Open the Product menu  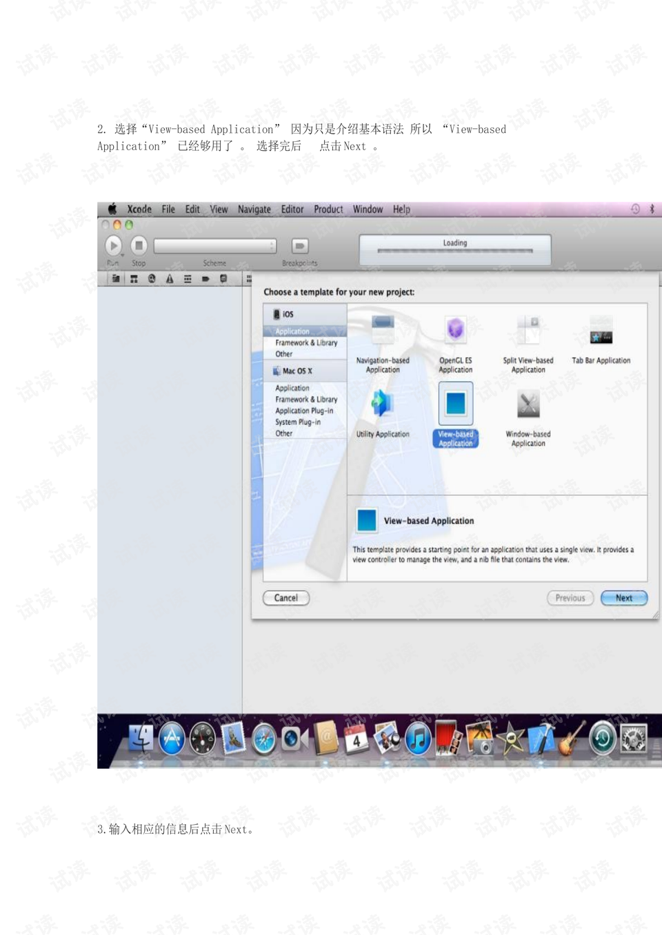tap(328, 209)
